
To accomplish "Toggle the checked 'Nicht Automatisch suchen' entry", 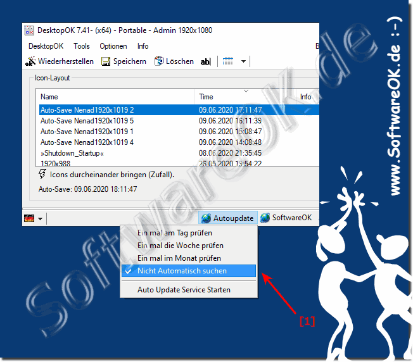I will 189,271.
